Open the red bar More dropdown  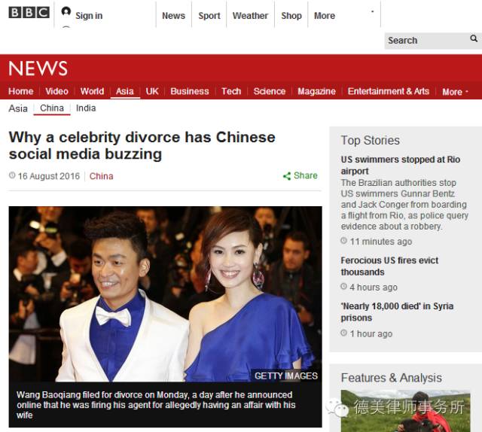tap(455, 92)
